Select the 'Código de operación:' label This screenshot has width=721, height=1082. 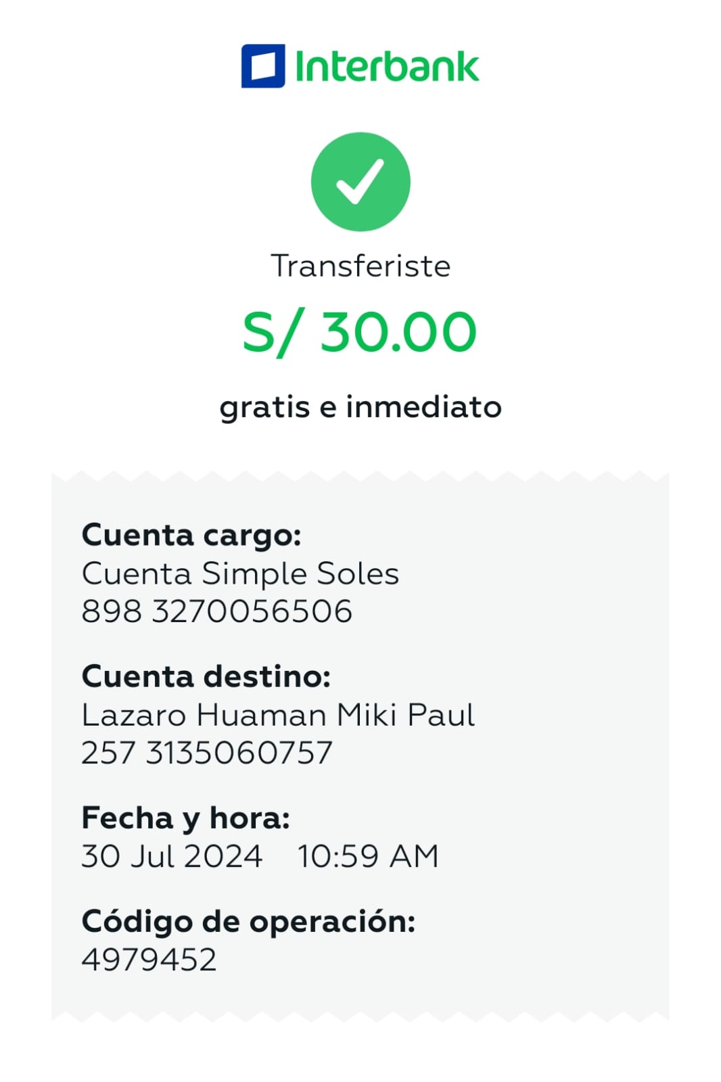click(x=248, y=921)
